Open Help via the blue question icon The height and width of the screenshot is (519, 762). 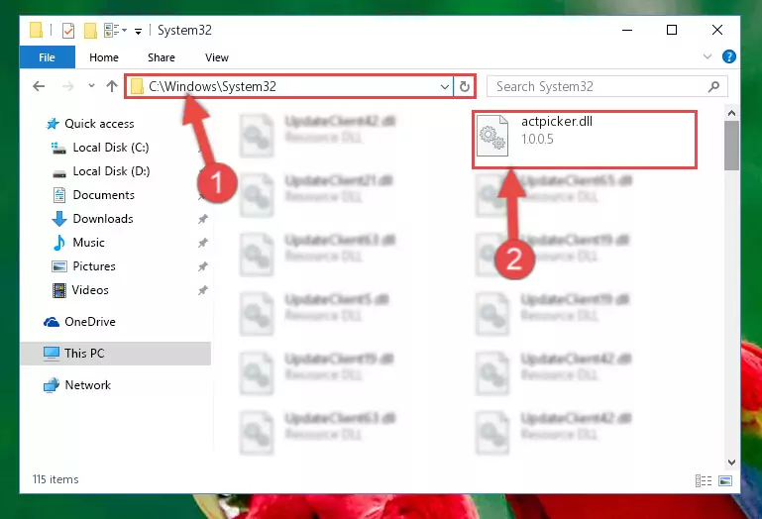(728, 56)
